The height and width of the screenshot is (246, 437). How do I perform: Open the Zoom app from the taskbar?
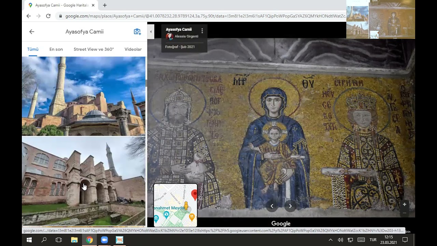tap(104, 240)
